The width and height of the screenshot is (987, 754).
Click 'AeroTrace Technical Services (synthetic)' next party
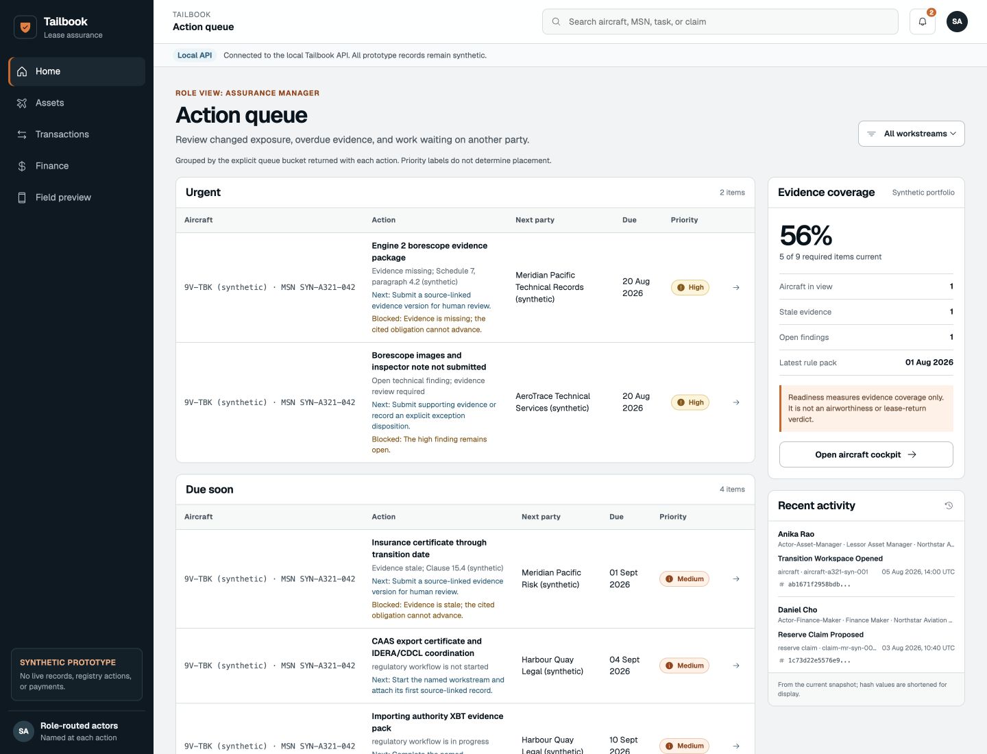pos(552,402)
